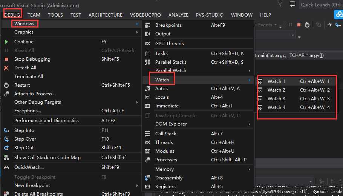Click the Processes gears icon
343x196 pixels.
pos(147,160)
